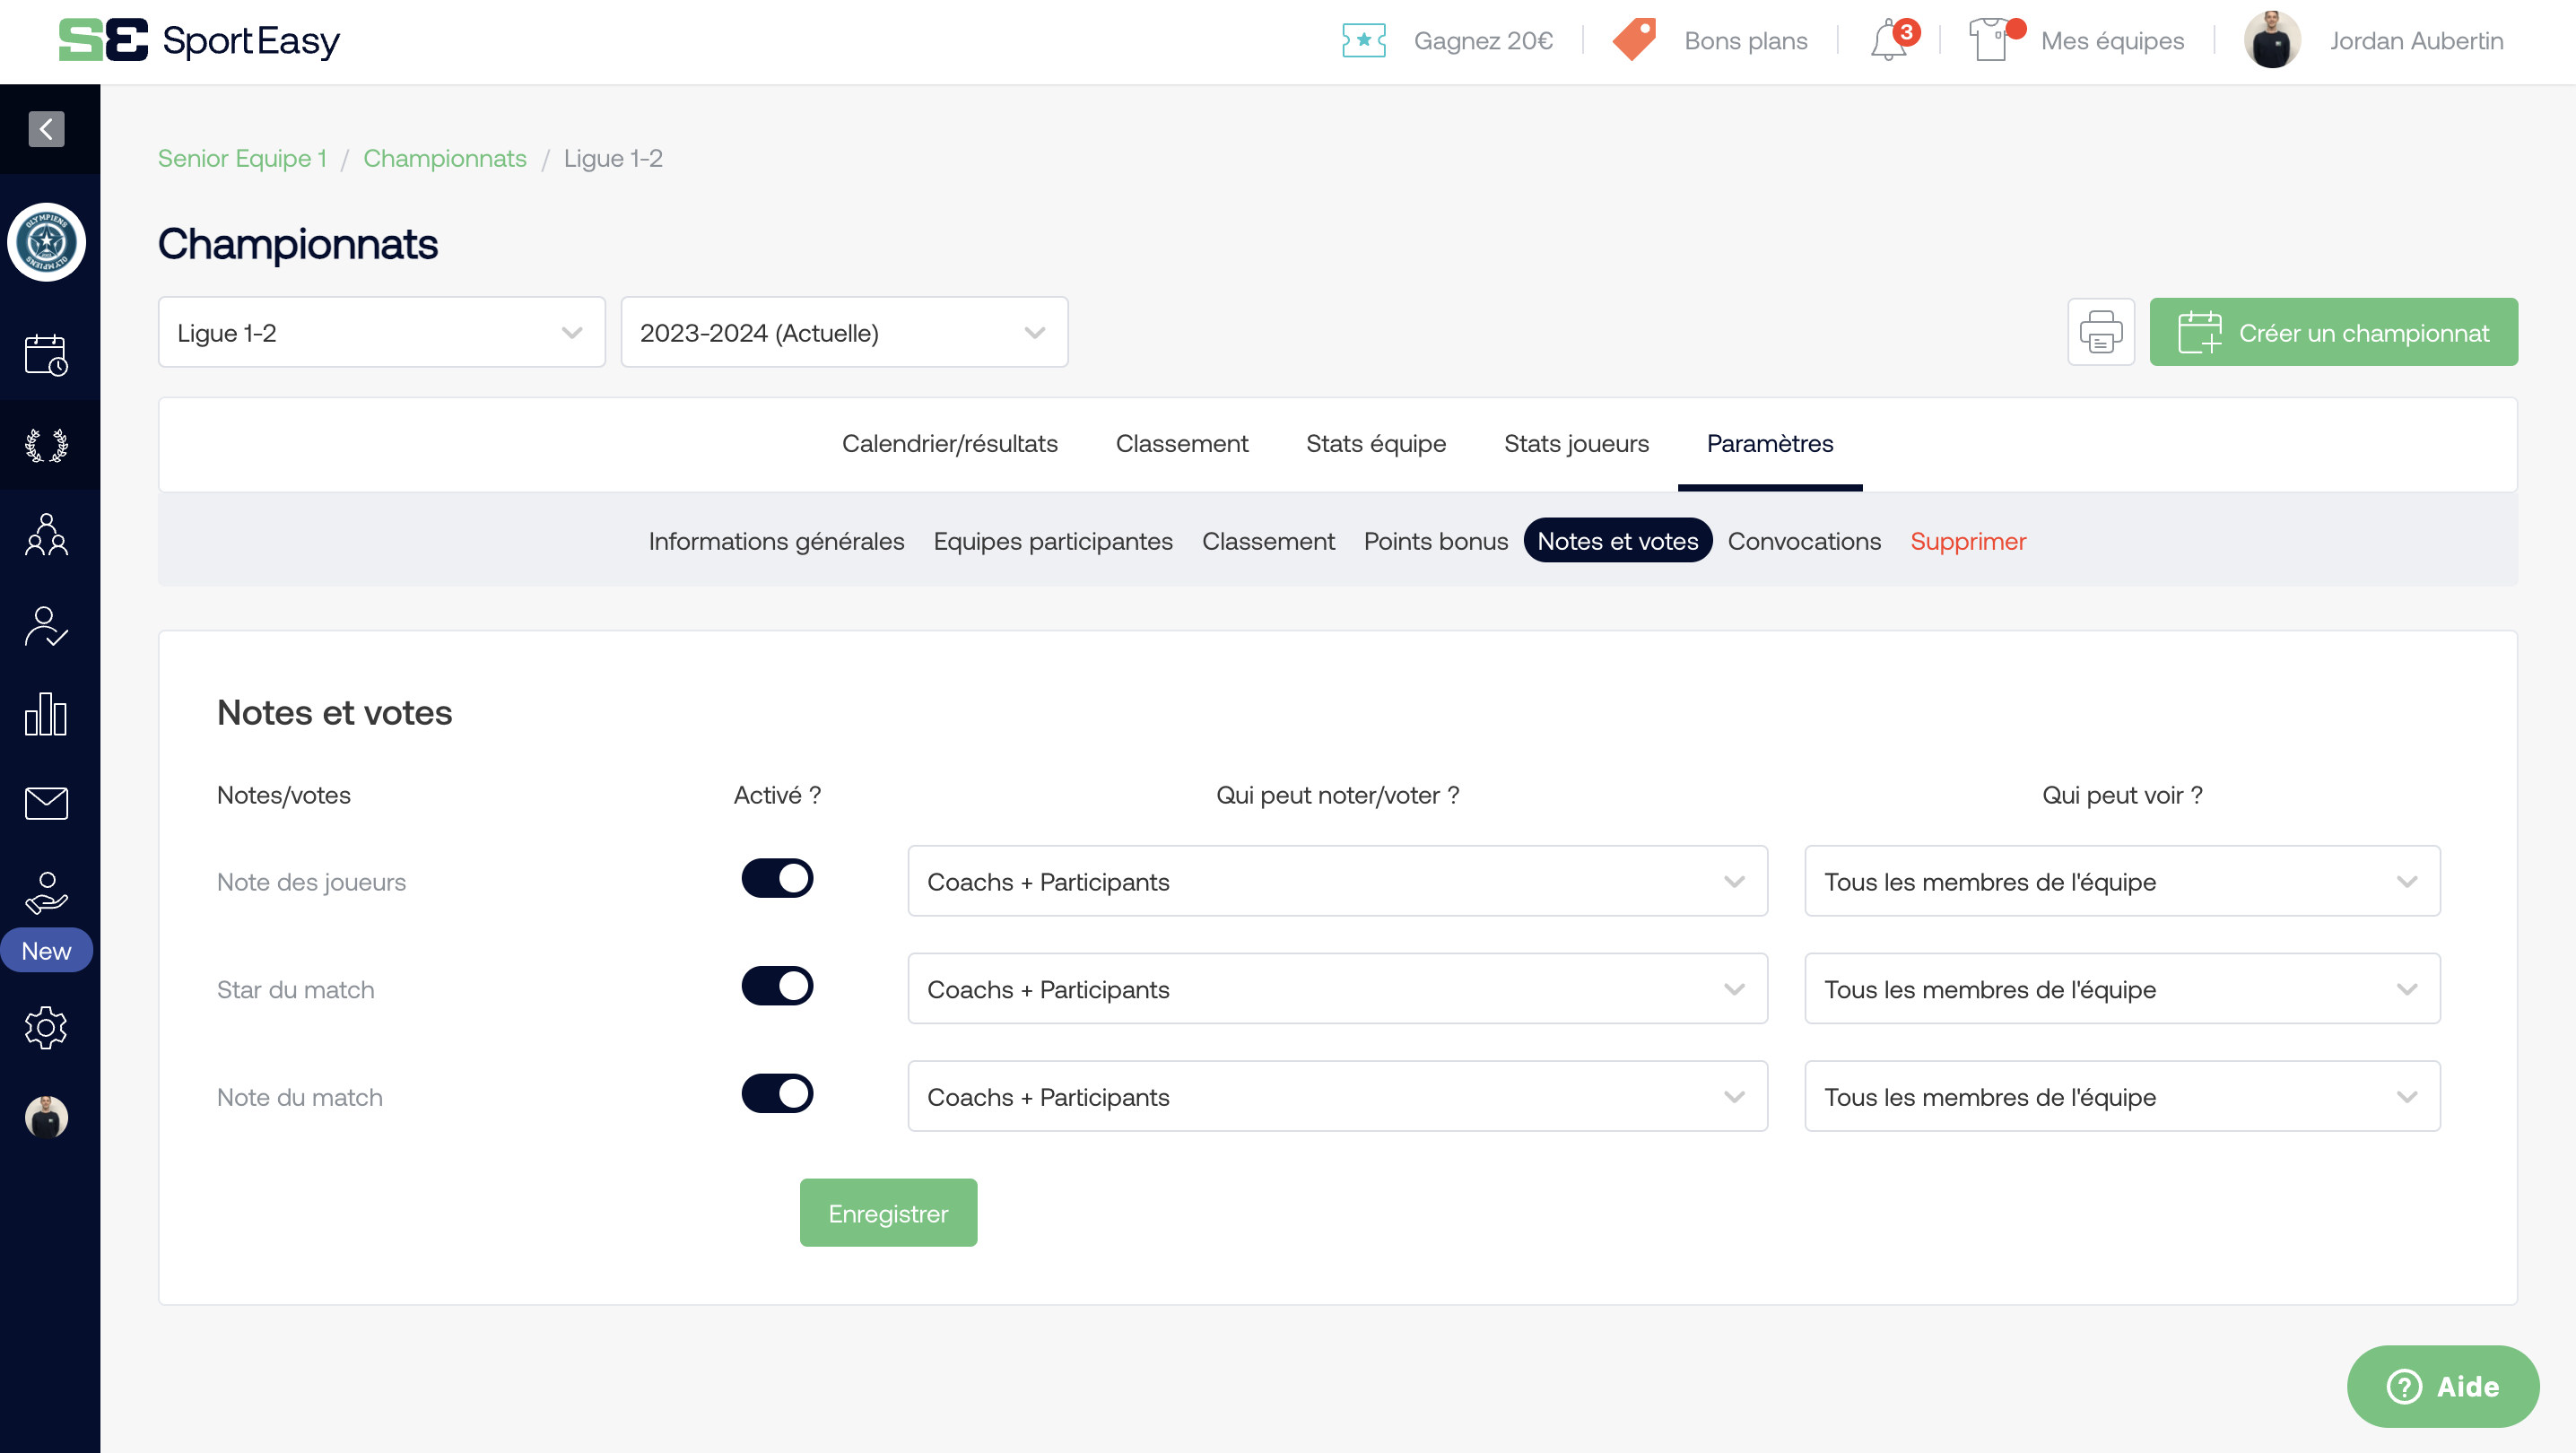Image resolution: width=2576 pixels, height=1453 pixels.
Task: Collapse the sidebar with the back arrow
Action: coord(46,129)
